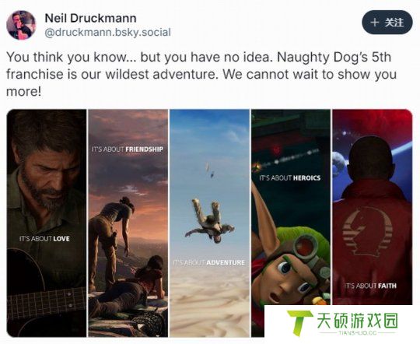This screenshot has height=344, width=420.
Task: Click the horse emblem on red jacket
Action: (367, 231)
